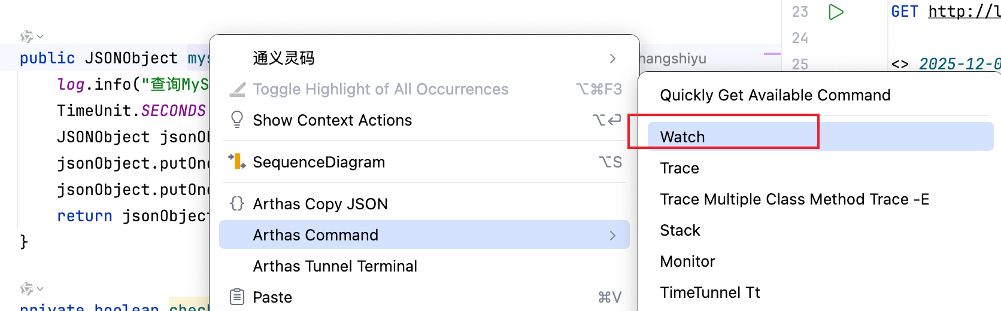Click line number 24 in the gutter
The height and width of the screenshot is (311, 1001).
coord(800,38)
